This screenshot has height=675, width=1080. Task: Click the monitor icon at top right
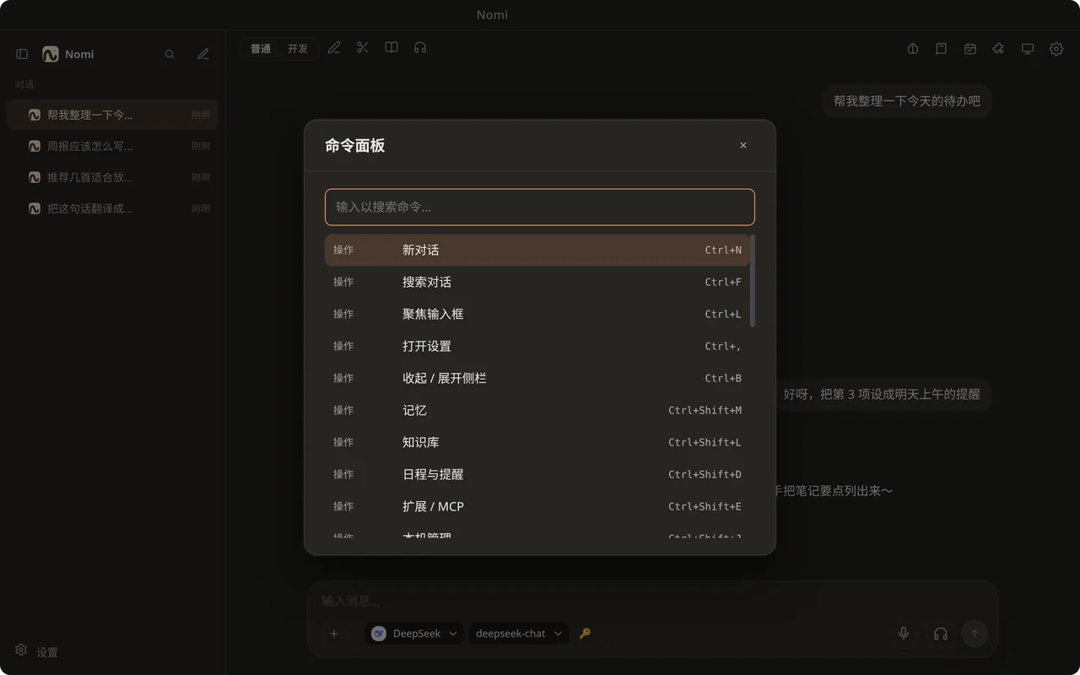point(1028,49)
